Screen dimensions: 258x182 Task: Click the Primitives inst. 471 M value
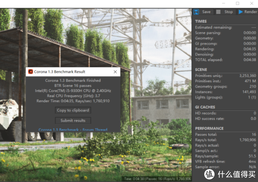tap(250, 81)
